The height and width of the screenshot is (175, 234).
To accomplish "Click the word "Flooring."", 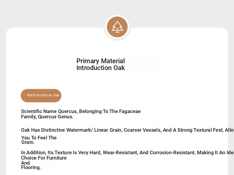I will pyautogui.click(x=31, y=168).
